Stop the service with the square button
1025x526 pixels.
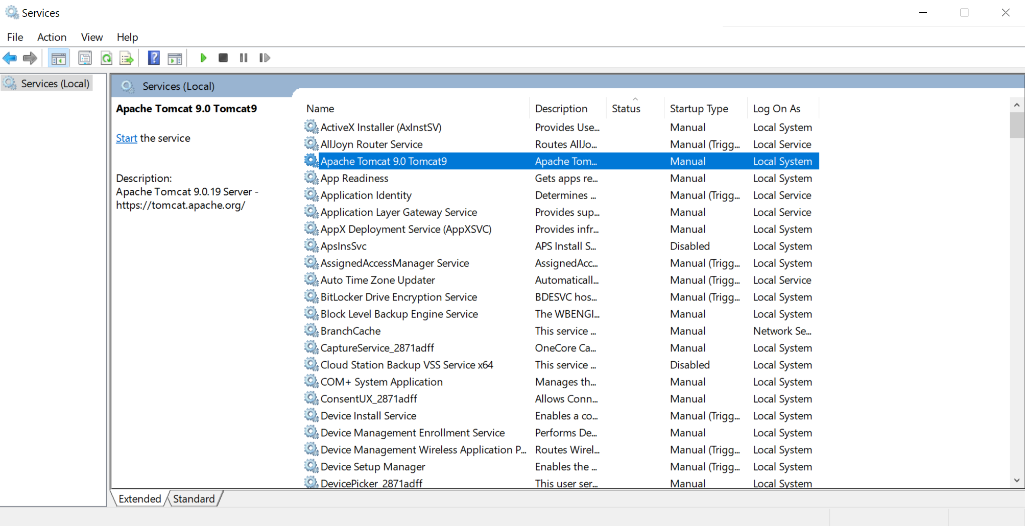[x=223, y=58]
